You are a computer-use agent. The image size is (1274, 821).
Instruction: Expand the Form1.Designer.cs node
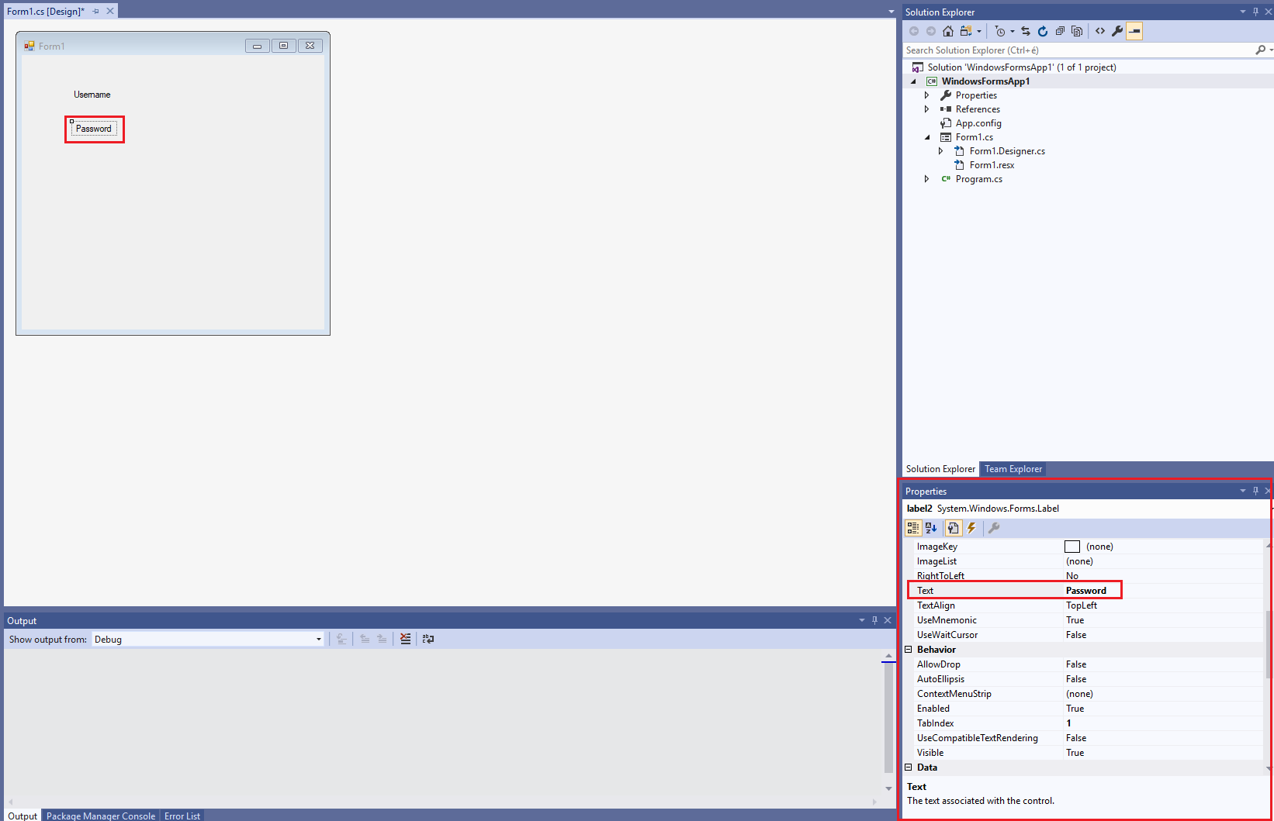tap(940, 151)
